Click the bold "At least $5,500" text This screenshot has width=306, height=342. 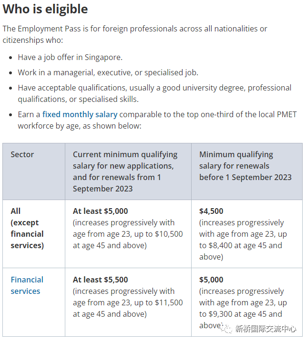(x=101, y=280)
